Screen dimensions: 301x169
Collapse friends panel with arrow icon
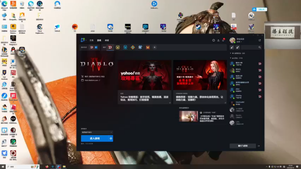click(x=259, y=146)
